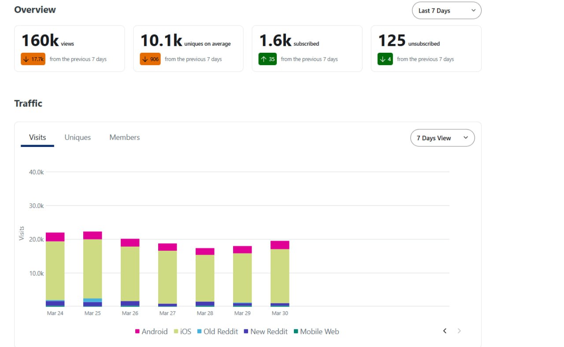
Task: Switch to the Members tab
Action: pyautogui.click(x=125, y=137)
